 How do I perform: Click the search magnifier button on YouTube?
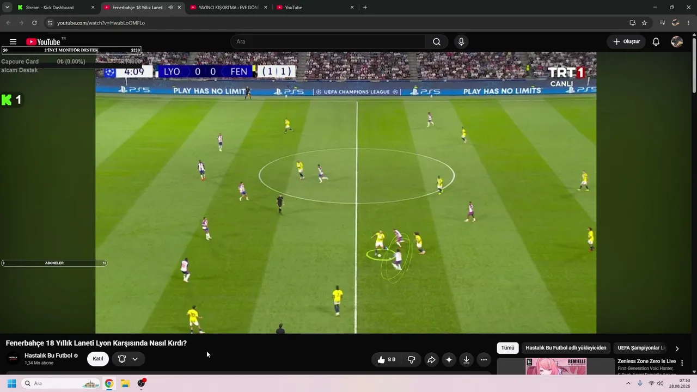pos(437,42)
